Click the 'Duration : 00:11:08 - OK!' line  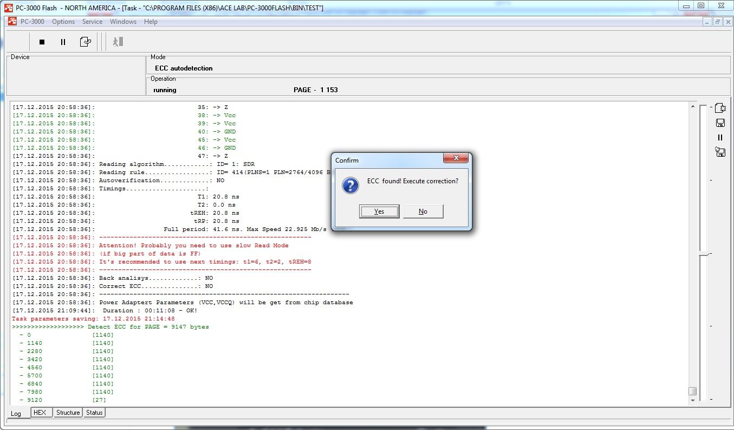pyautogui.click(x=105, y=311)
